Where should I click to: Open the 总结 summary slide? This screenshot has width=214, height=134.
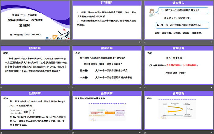coord(179,110)
